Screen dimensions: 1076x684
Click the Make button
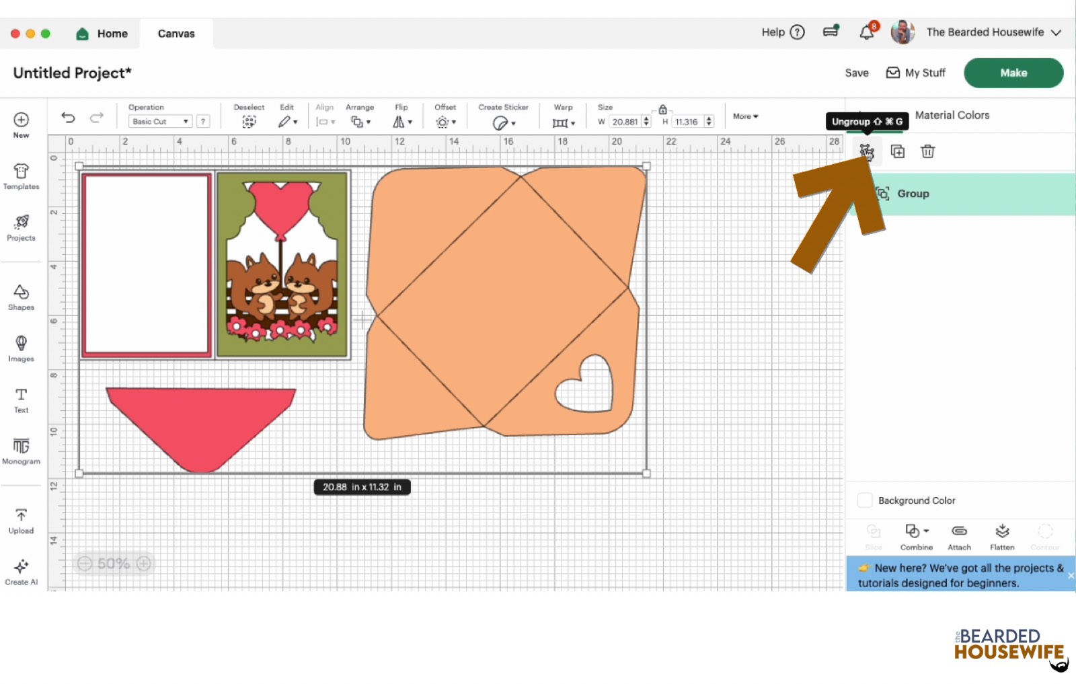(x=1013, y=73)
